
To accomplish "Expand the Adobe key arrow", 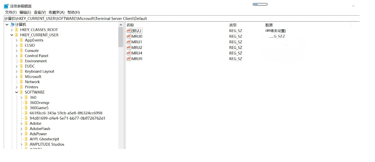I will [x=22, y=124].
